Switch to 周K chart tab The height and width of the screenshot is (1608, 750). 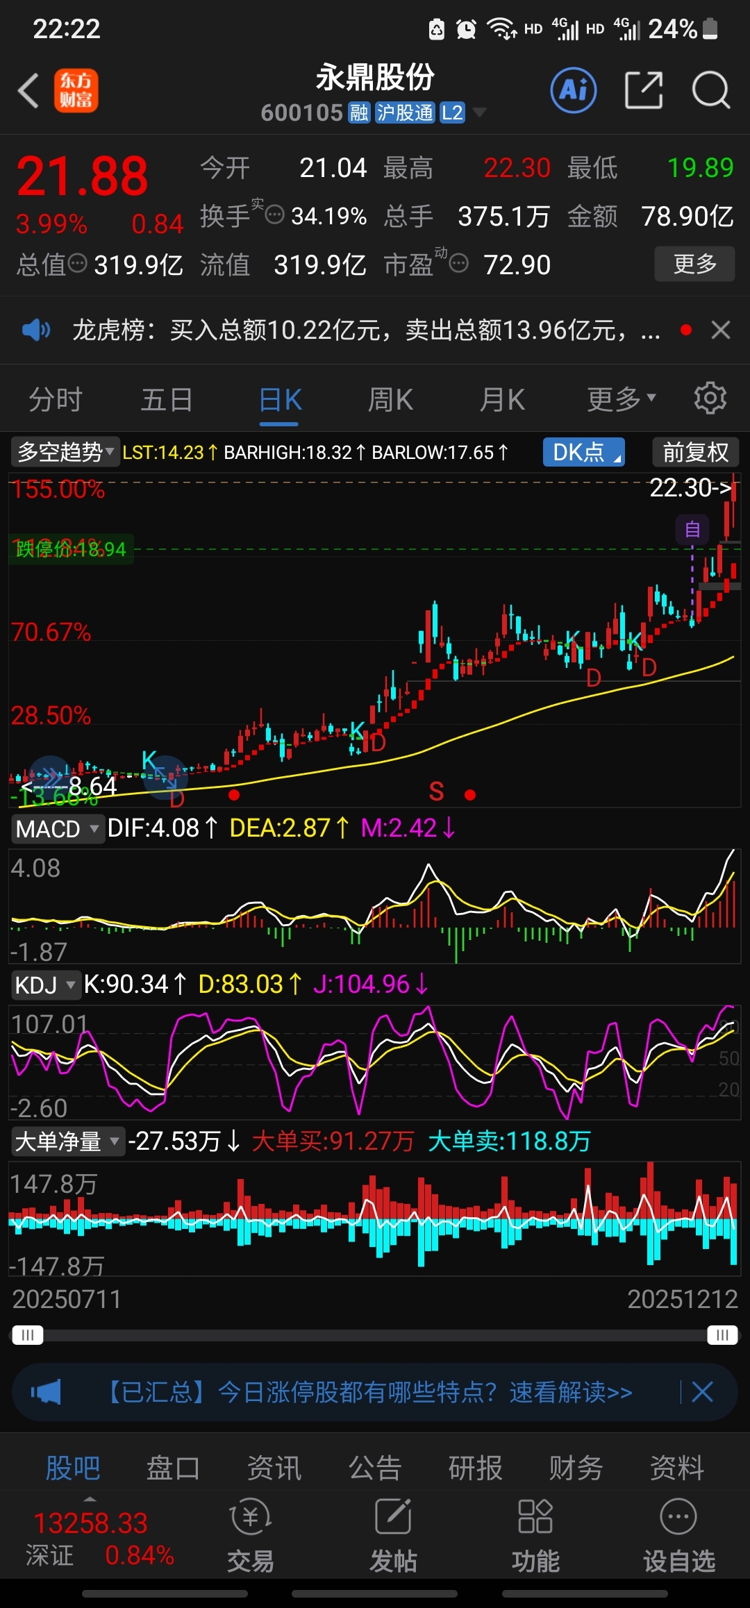[x=390, y=399]
